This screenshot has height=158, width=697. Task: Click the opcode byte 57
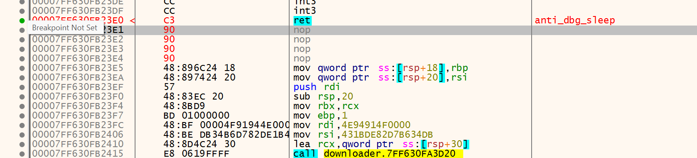tap(169, 87)
